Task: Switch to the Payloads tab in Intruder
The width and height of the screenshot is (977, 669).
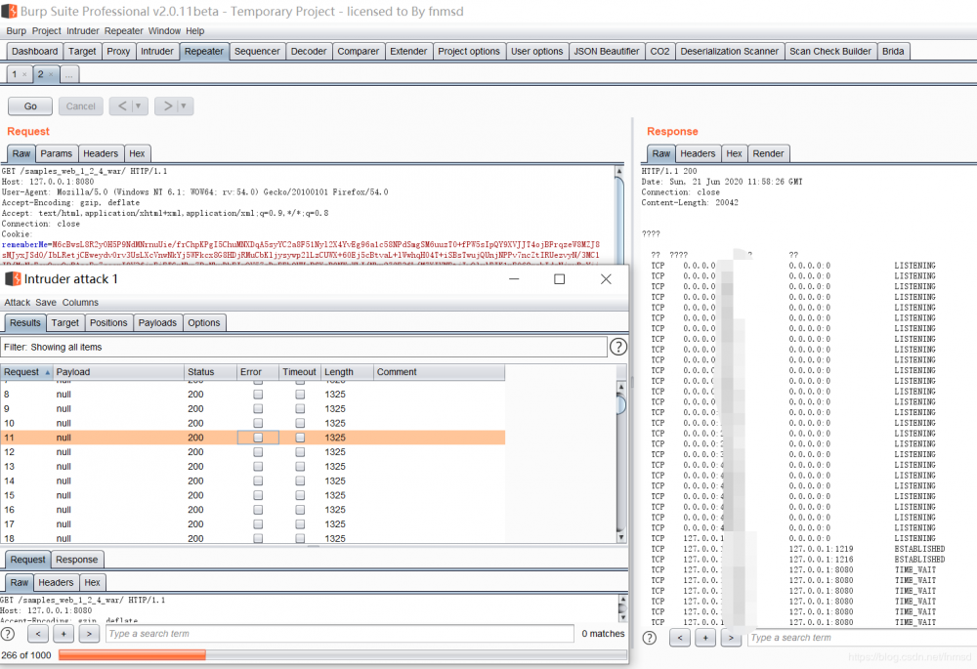Action: pos(157,322)
